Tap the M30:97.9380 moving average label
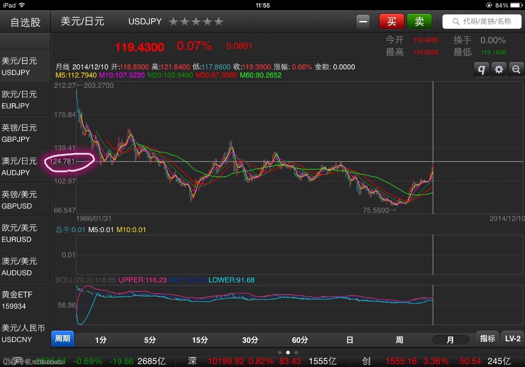 pos(216,75)
